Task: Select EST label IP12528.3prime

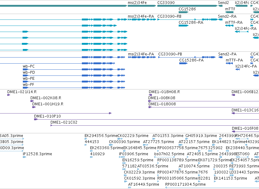Action: click(x=37, y=154)
